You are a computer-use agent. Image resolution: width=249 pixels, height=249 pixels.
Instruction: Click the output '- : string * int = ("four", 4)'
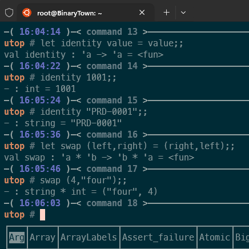[x=81, y=192]
